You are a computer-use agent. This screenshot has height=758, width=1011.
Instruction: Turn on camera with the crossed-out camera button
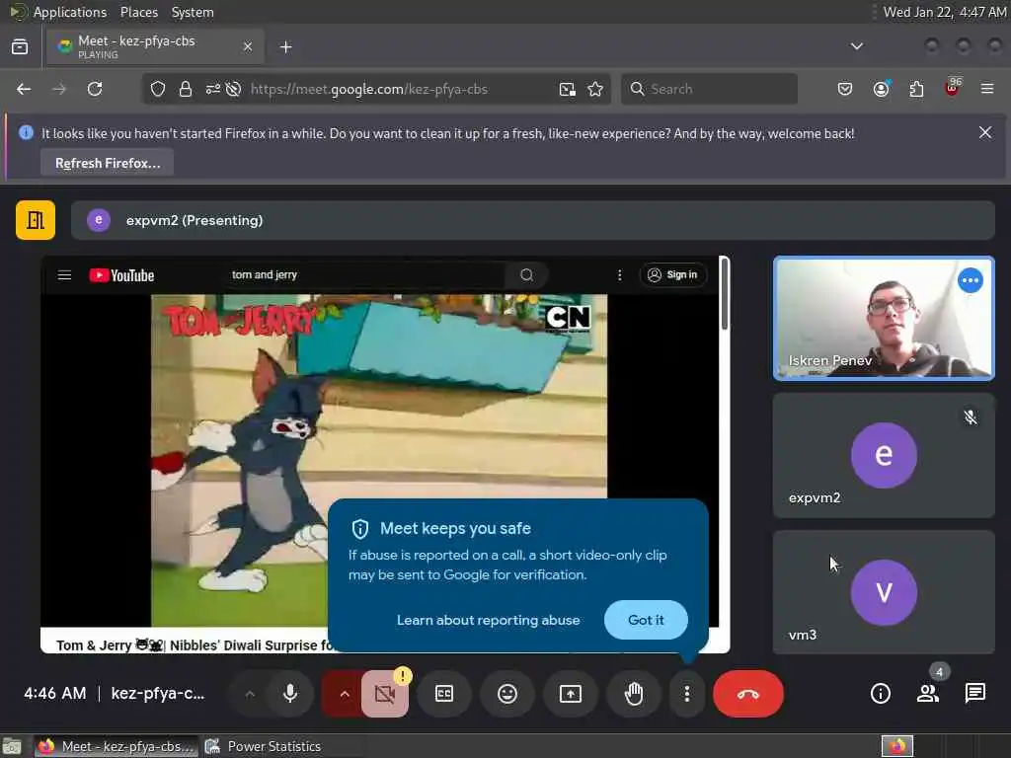coord(385,694)
